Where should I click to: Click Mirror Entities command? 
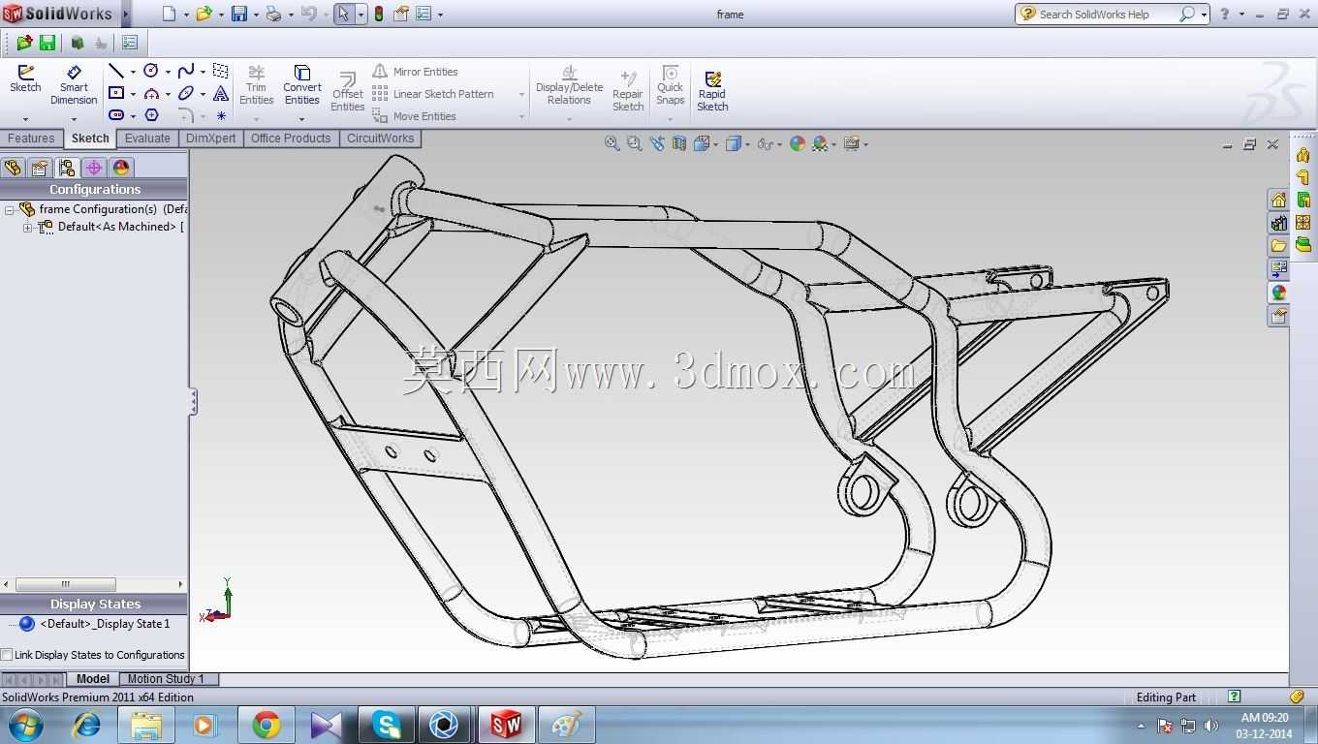point(415,72)
